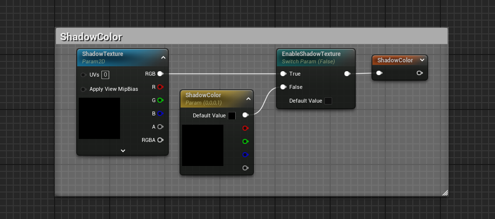Click the red output pin of ShadowColor param
The image size is (495, 219).
click(246, 128)
